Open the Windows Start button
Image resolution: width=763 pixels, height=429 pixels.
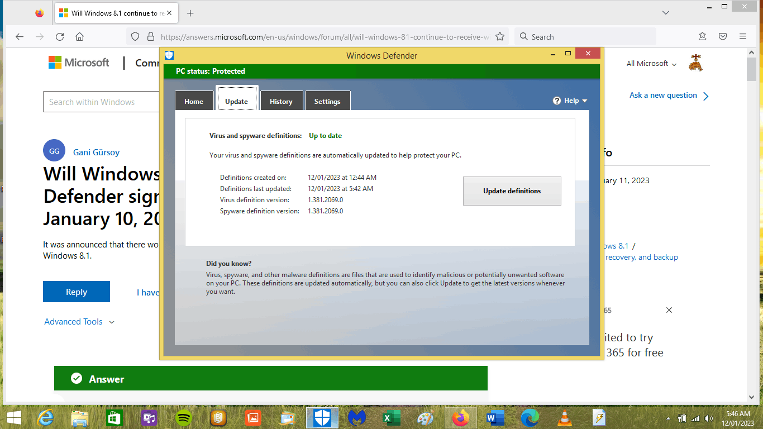coord(13,417)
